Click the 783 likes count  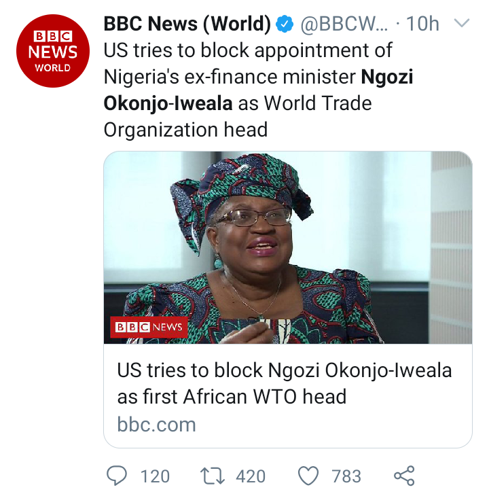[346, 476]
